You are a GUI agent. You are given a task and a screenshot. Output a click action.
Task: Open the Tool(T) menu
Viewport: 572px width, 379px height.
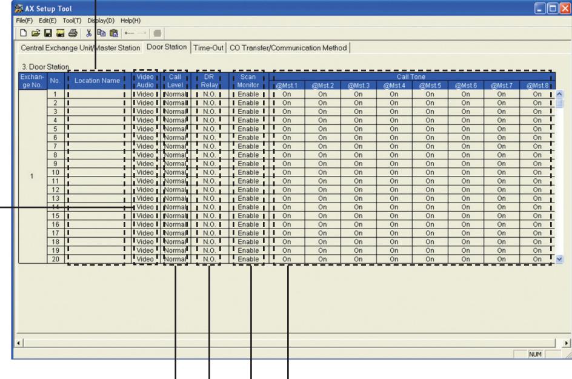click(72, 21)
